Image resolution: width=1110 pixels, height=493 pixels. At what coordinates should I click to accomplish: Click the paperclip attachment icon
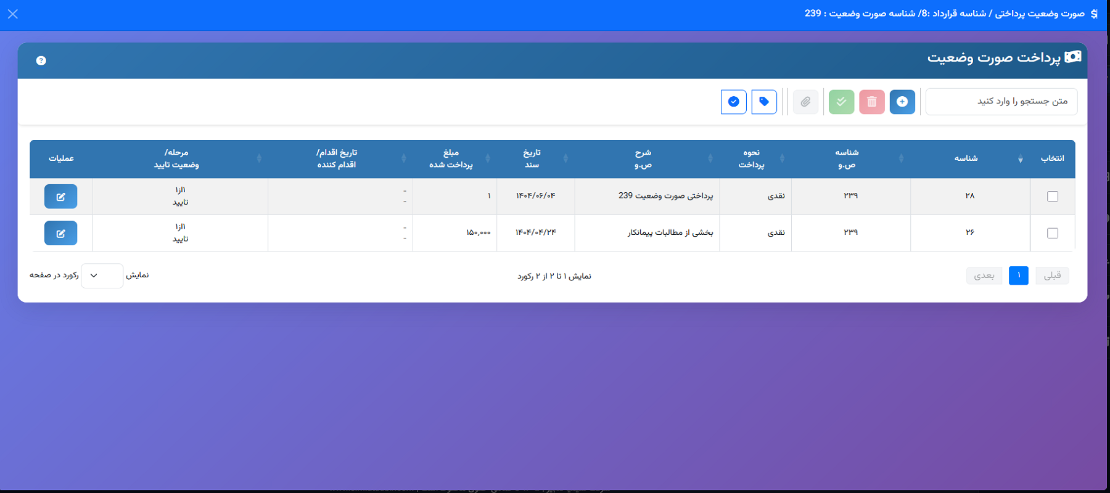[x=805, y=102]
